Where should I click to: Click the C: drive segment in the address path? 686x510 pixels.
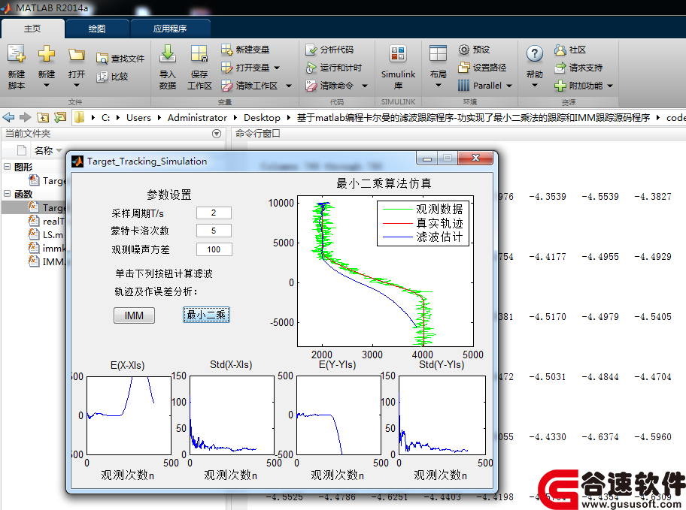pos(105,118)
